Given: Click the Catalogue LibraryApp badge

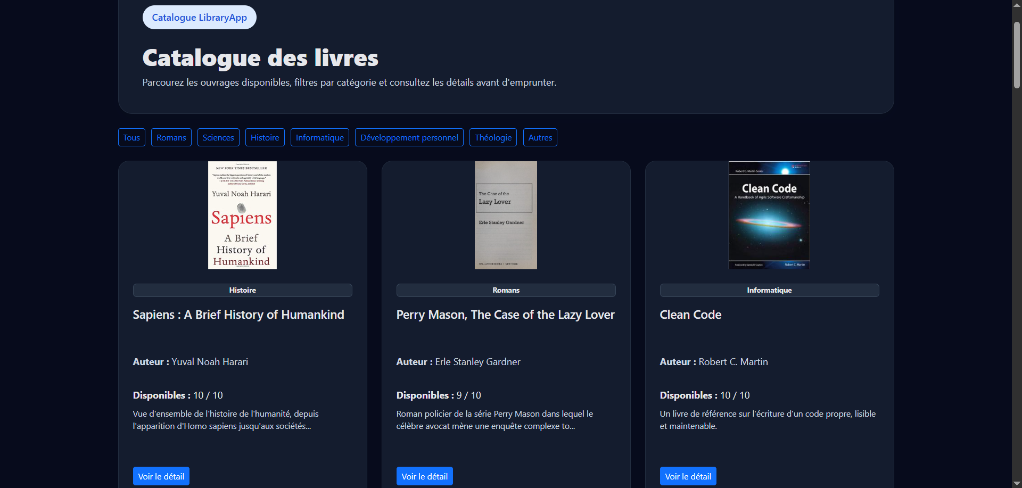Looking at the screenshot, I should click(x=199, y=18).
